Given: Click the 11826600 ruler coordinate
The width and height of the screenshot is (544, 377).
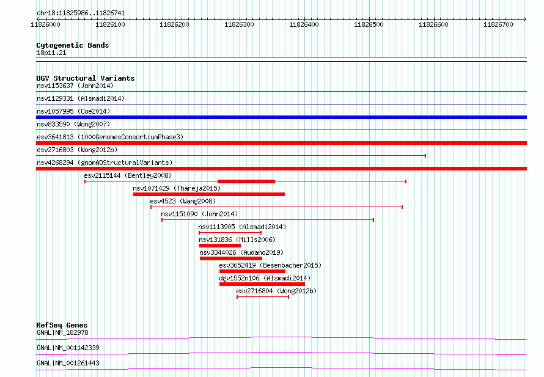Looking at the screenshot, I should coord(433,24).
